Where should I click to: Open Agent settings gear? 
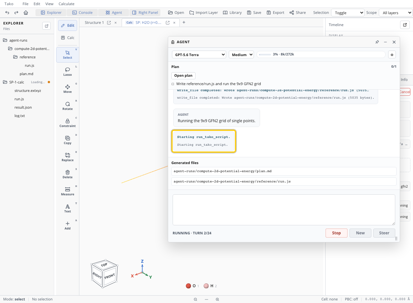[392, 55]
